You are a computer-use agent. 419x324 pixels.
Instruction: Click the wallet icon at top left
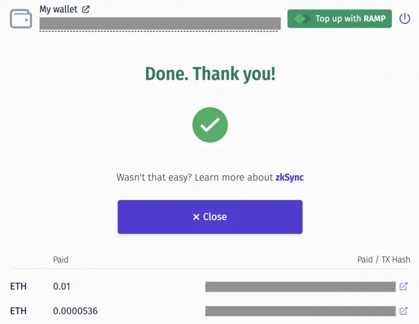(21, 19)
